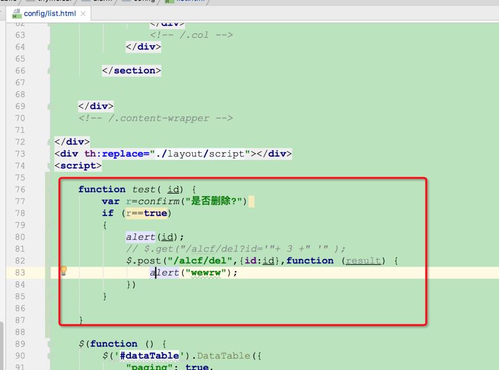Click the closing '</section>' tag

tap(132, 71)
